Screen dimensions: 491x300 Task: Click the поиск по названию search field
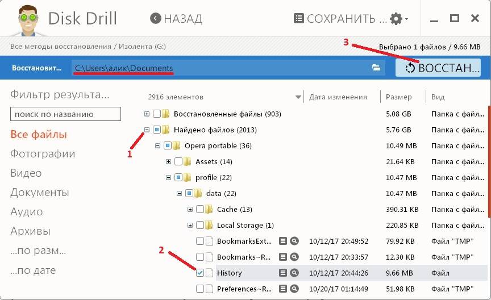[x=65, y=114]
